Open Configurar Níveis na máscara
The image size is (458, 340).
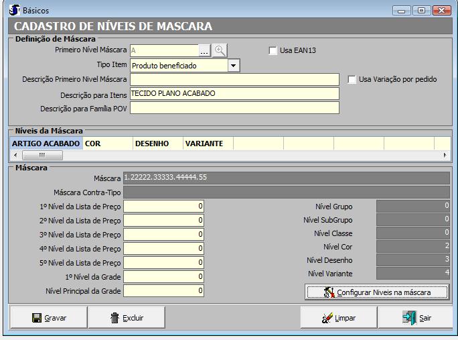[377, 292]
